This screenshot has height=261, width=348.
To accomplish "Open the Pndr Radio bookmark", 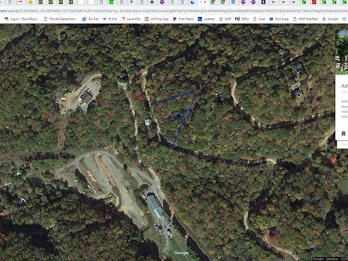I will (x=184, y=19).
